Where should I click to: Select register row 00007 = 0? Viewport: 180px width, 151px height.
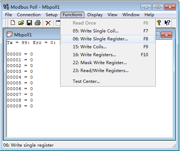[20, 94]
